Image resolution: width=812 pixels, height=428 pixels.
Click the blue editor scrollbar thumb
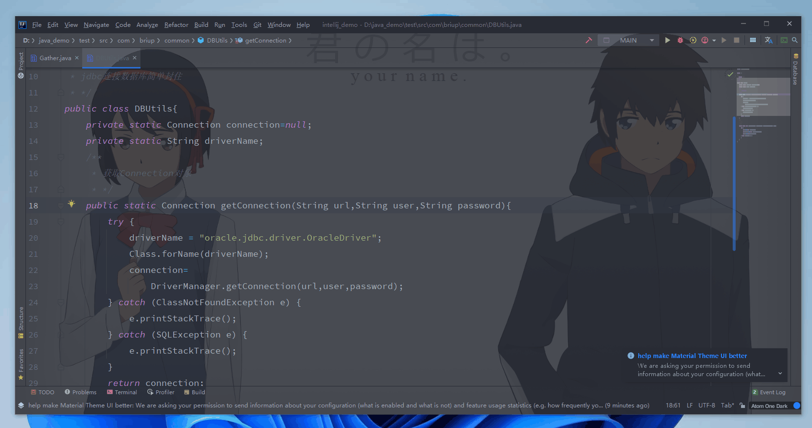pos(734,183)
